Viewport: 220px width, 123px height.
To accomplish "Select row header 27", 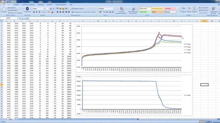I will click(x=1, y=85).
